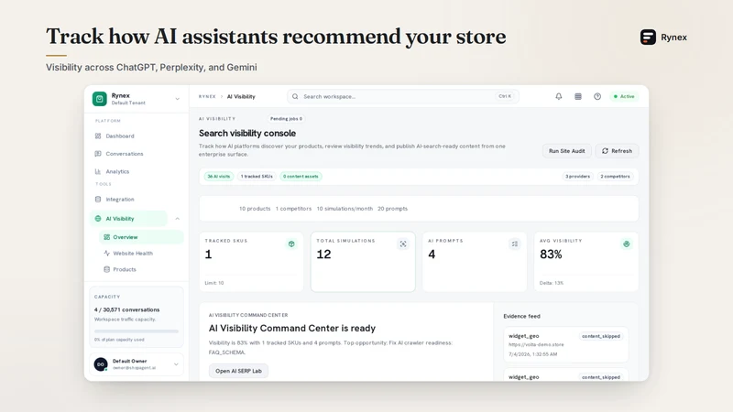
Task: Click the Tracked SKUs card icon
Action: (x=291, y=244)
